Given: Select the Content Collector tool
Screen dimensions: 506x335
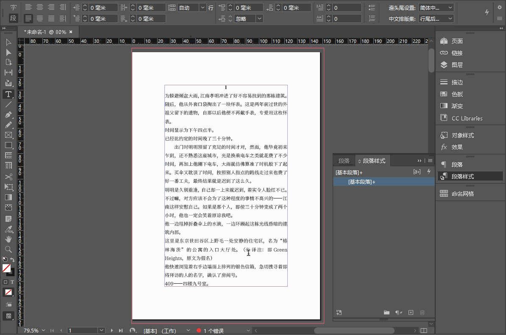Looking at the screenshot, I should 8,83.
